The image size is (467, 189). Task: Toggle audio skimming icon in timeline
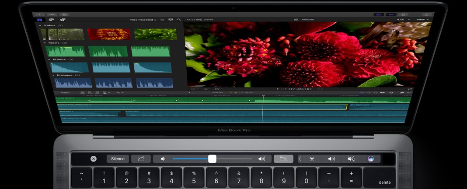pos(369,93)
